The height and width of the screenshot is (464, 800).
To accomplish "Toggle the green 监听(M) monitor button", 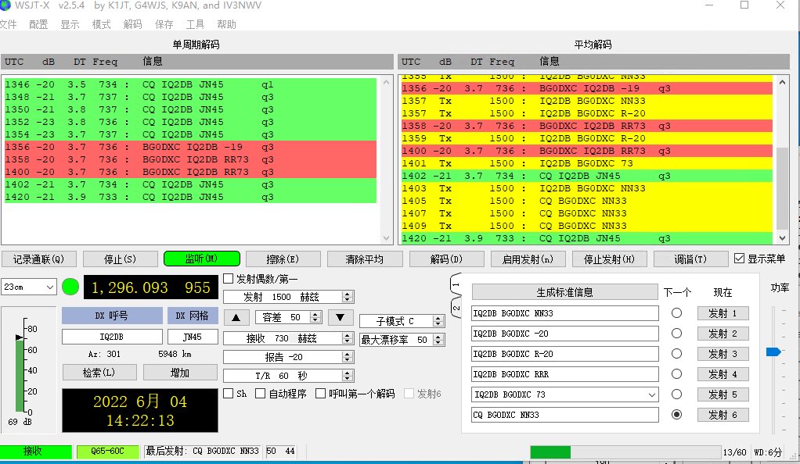I will point(201,259).
